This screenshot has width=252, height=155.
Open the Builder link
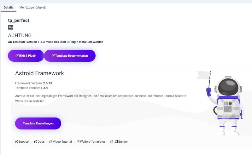pyautogui.click(x=119, y=142)
